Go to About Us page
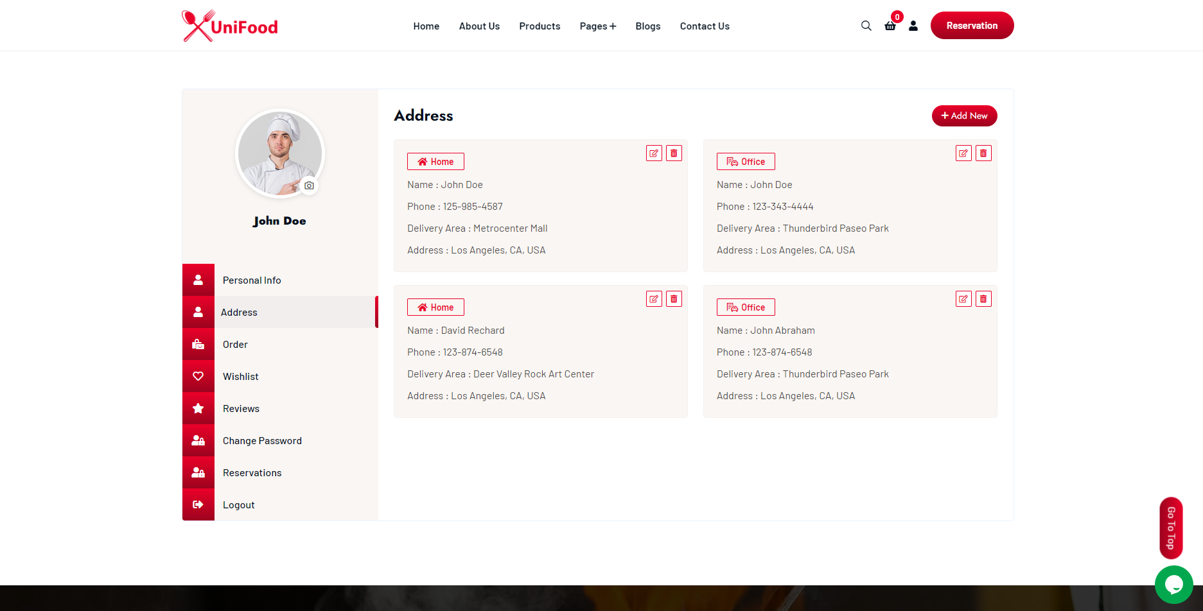This screenshot has height=611, width=1203. pos(479,26)
